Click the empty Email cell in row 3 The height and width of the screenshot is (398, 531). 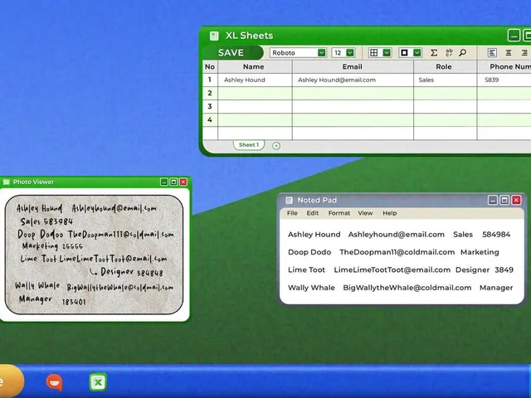click(x=353, y=106)
